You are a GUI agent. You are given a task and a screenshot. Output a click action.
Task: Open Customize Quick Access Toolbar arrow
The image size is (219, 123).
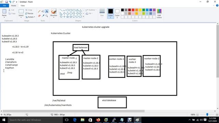pyautogui.click(x=17, y=2)
